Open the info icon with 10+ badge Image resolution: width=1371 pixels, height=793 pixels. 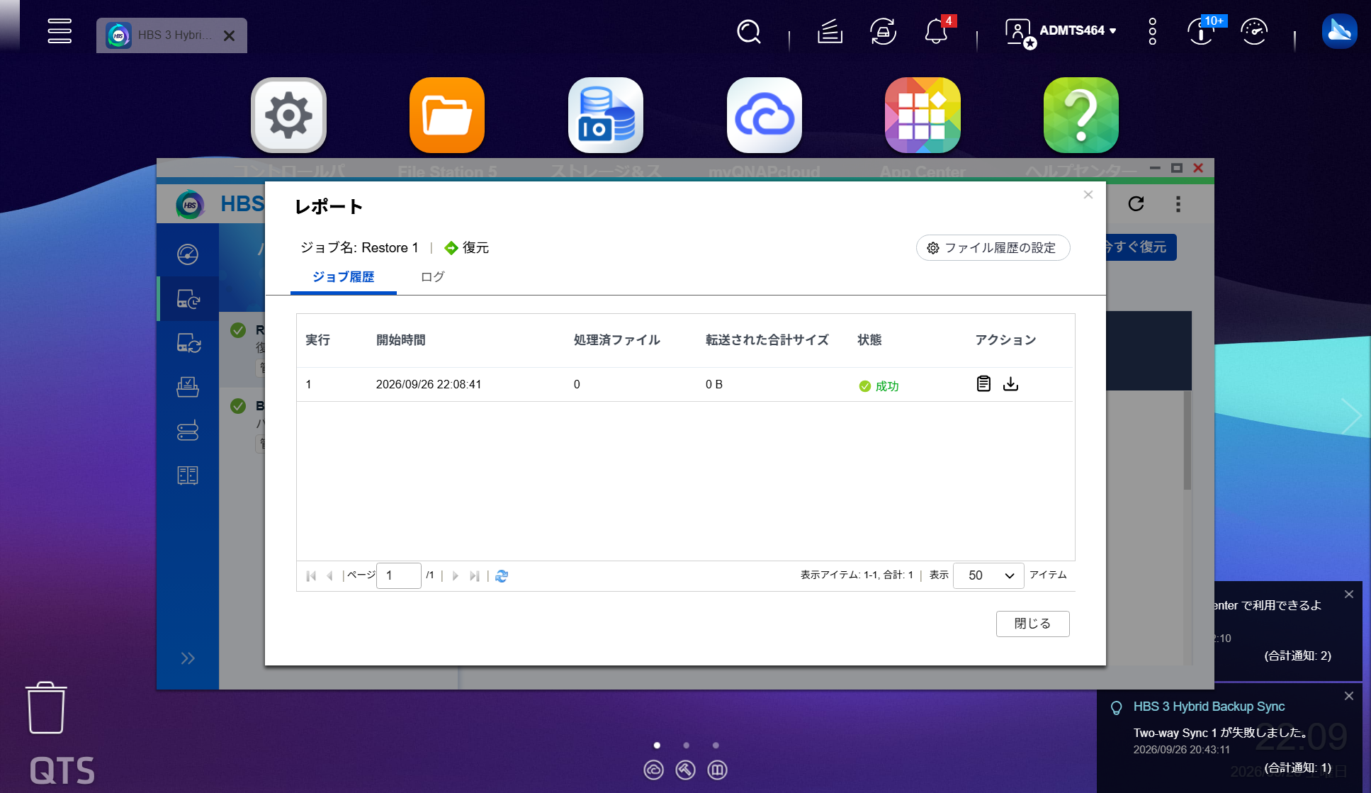[x=1202, y=32]
